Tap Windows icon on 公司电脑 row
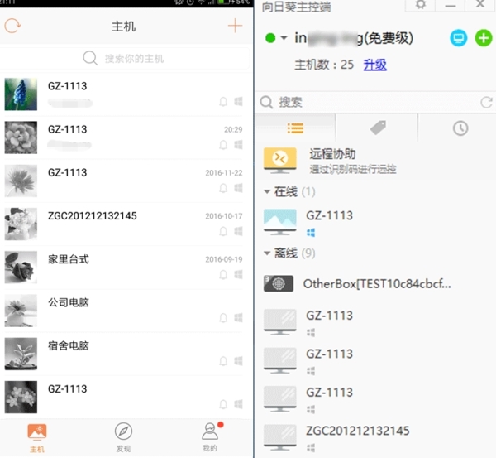 (x=238, y=317)
